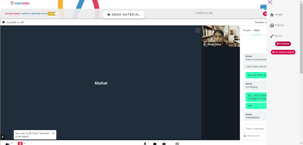Click the Akshat name in main video
This screenshot has height=145, width=303.
pyautogui.click(x=101, y=83)
